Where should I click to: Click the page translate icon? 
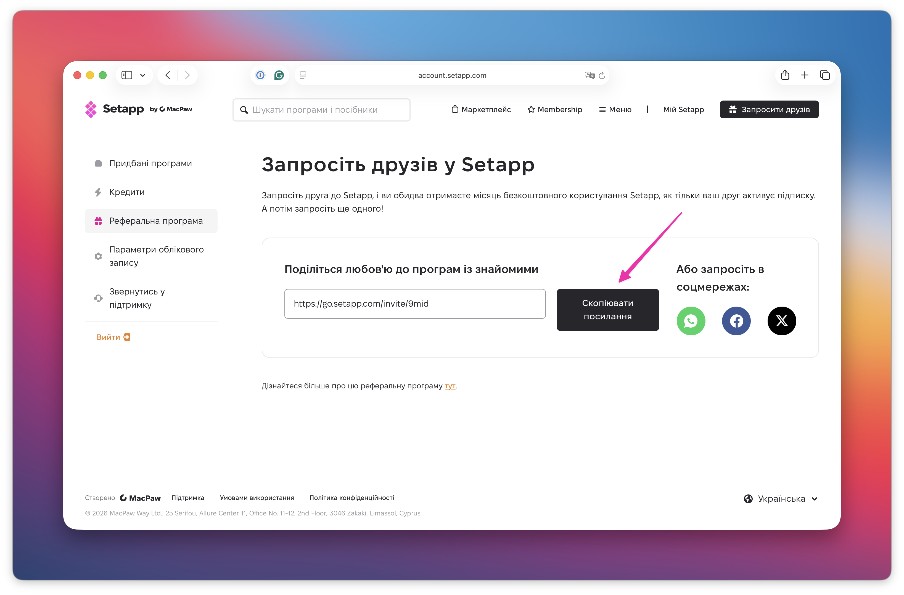(x=590, y=75)
